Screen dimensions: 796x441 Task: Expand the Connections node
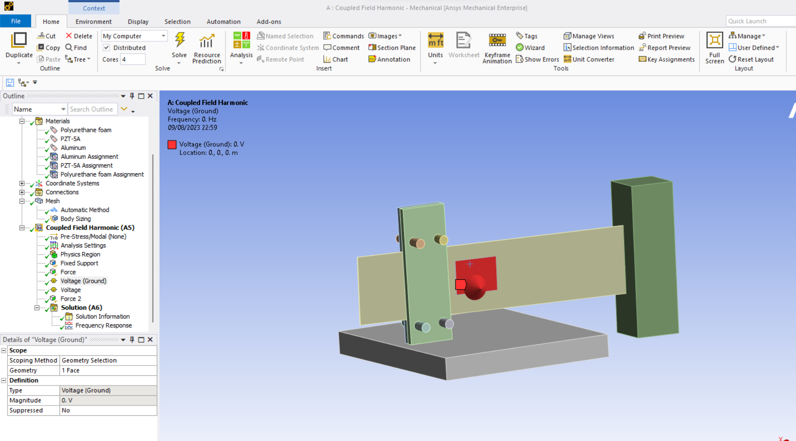(x=22, y=192)
